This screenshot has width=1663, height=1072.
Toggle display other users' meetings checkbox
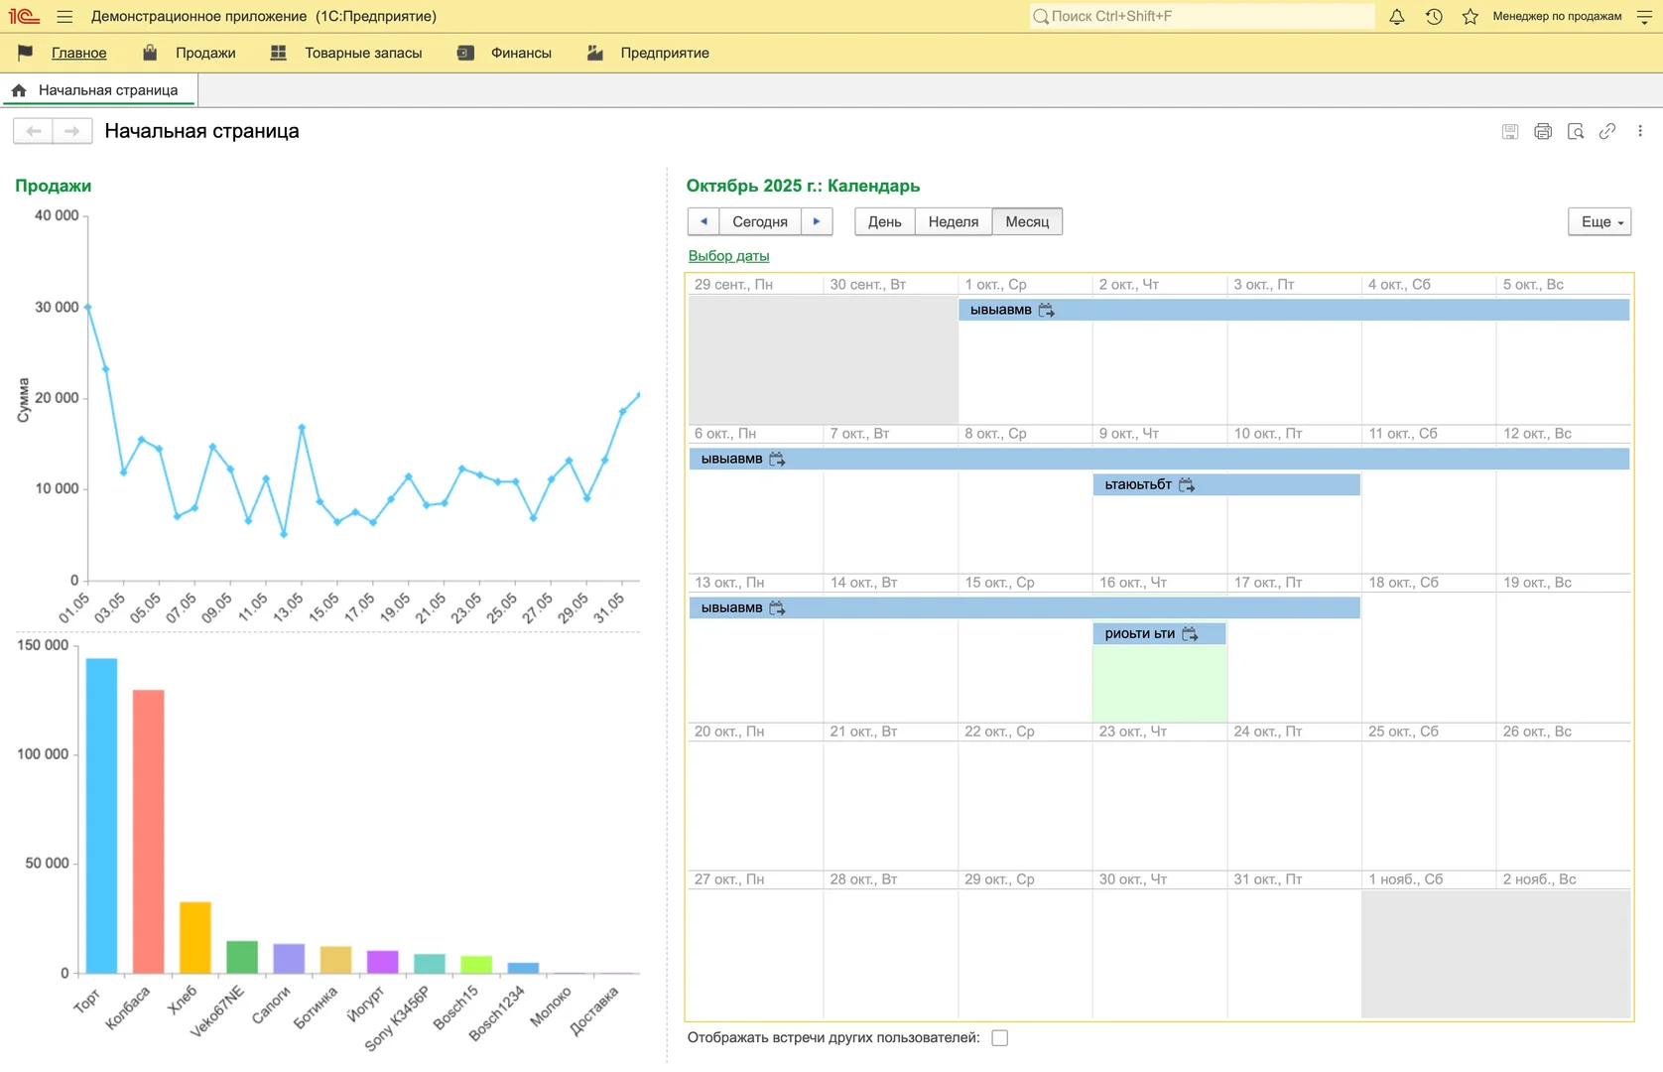(999, 1037)
